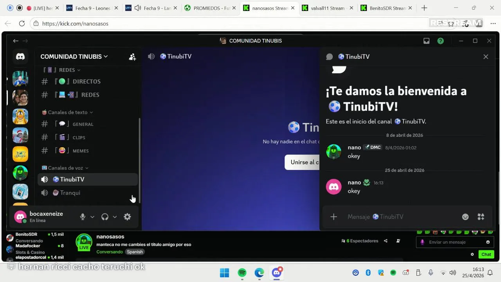
Task: Click the Unirse al canal button
Action: 302,162
